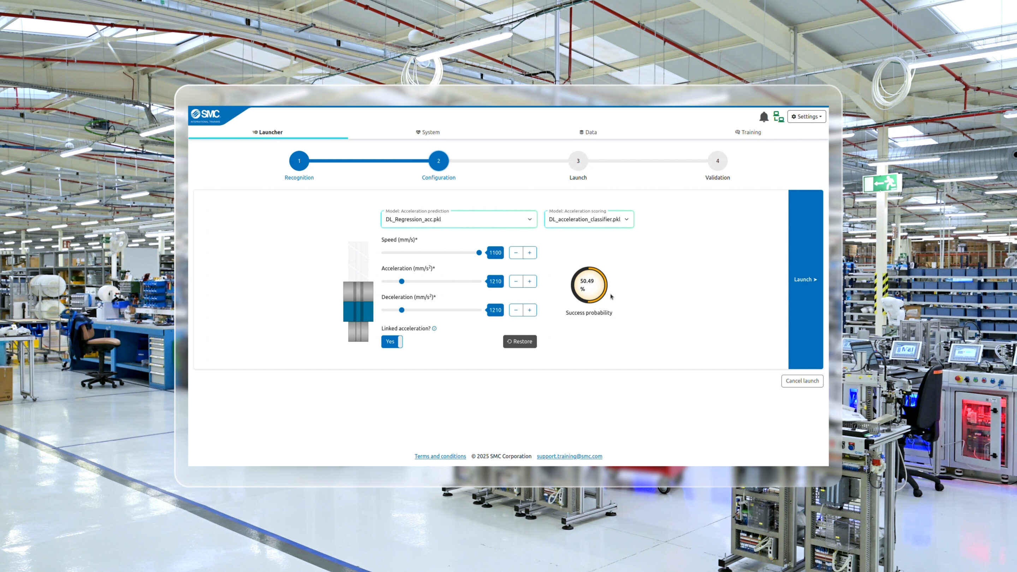Click the SMC logo
The image size is (1017, 572).
pyautogui.click(x=205, y=115)
